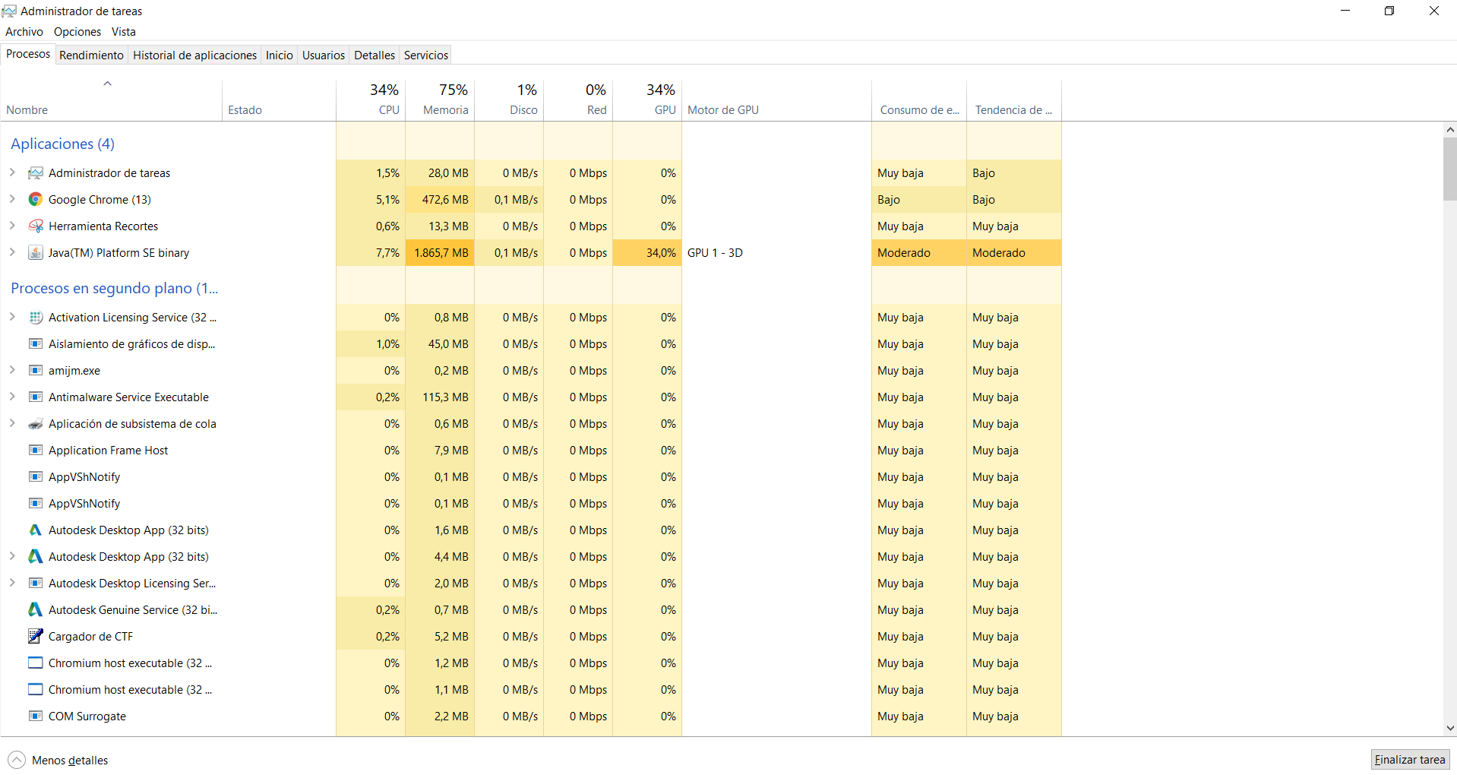Select the Herramienta Recortes scissors icon
The image size is (1457, 775).
35,226
